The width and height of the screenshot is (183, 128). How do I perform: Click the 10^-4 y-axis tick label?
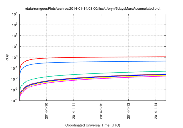click(14, 101)
